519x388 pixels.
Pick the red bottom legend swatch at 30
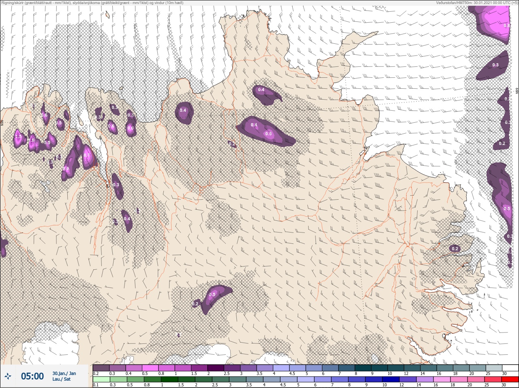(x=510, y=379)
